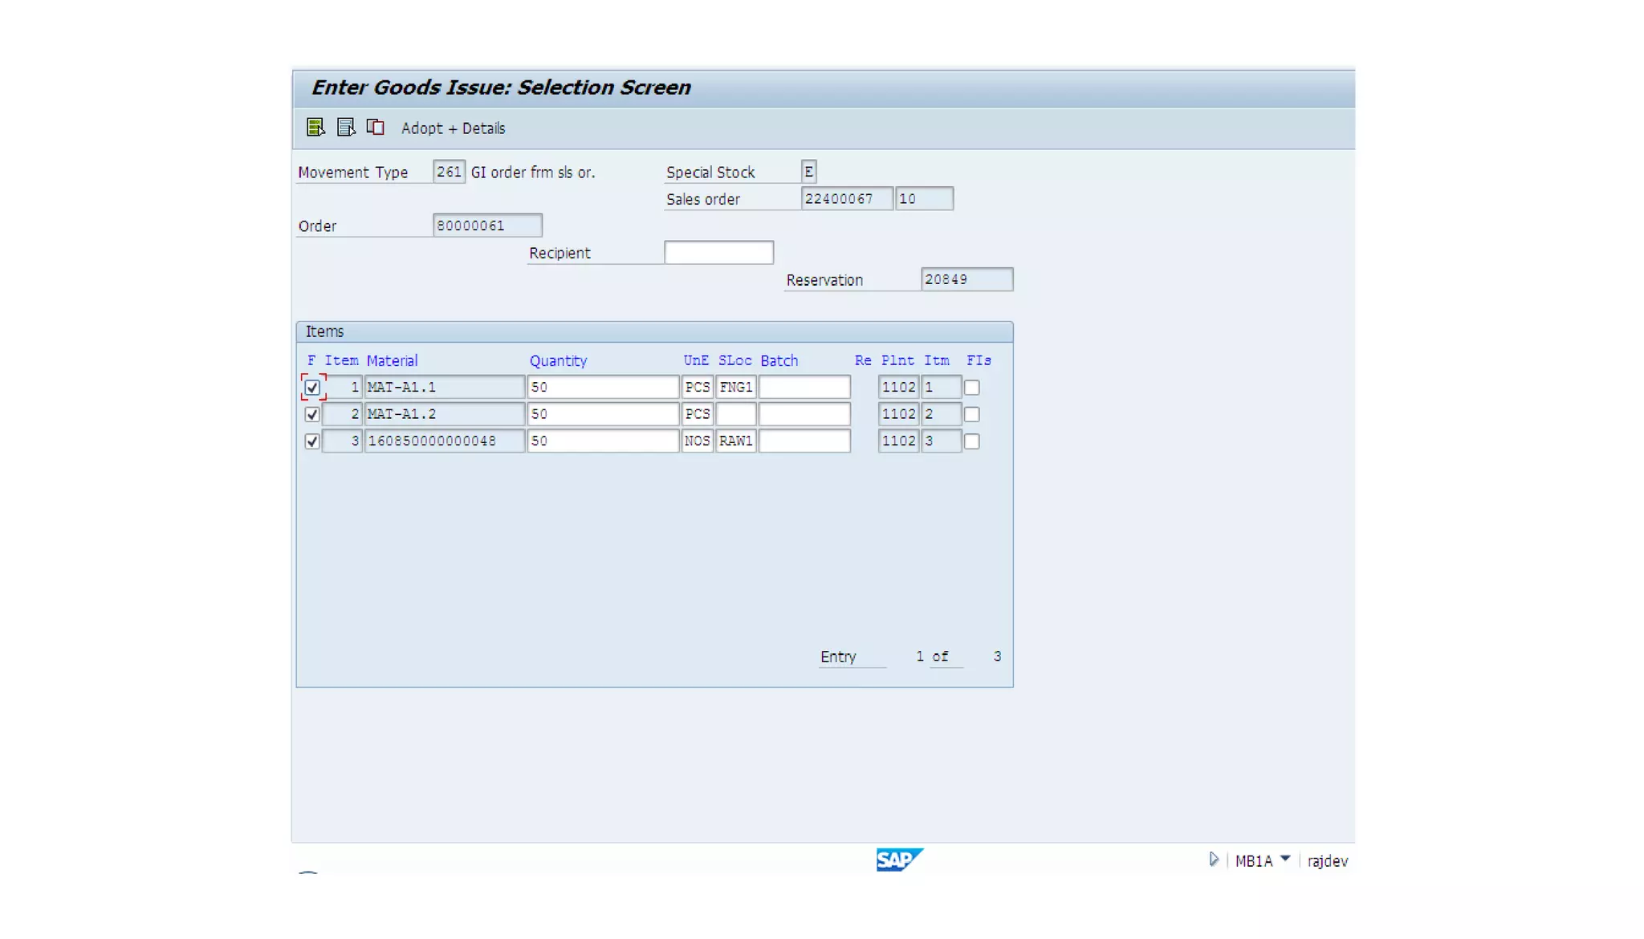Click the Recipient input field
The height and width of the screenshot is (939, 1644).
click(x=718, y=253)
